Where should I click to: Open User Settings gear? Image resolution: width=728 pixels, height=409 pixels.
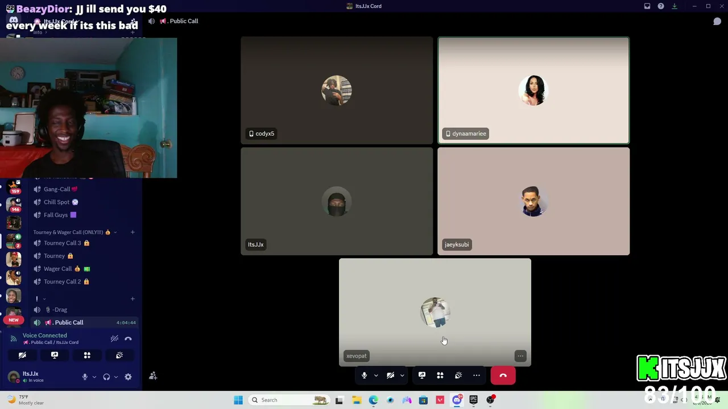coord(128,377)
